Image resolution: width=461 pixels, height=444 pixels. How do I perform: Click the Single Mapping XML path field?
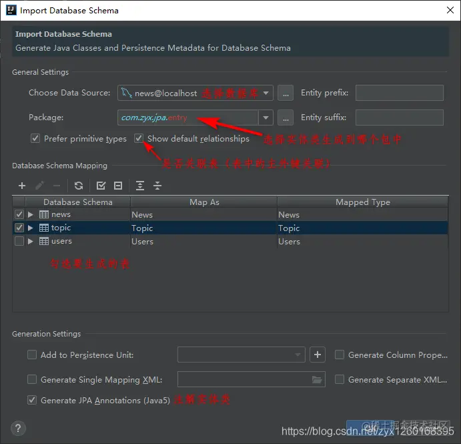[x=252, y=379]
